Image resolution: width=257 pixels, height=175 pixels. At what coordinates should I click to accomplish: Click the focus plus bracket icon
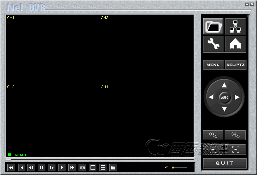[213, 149]
